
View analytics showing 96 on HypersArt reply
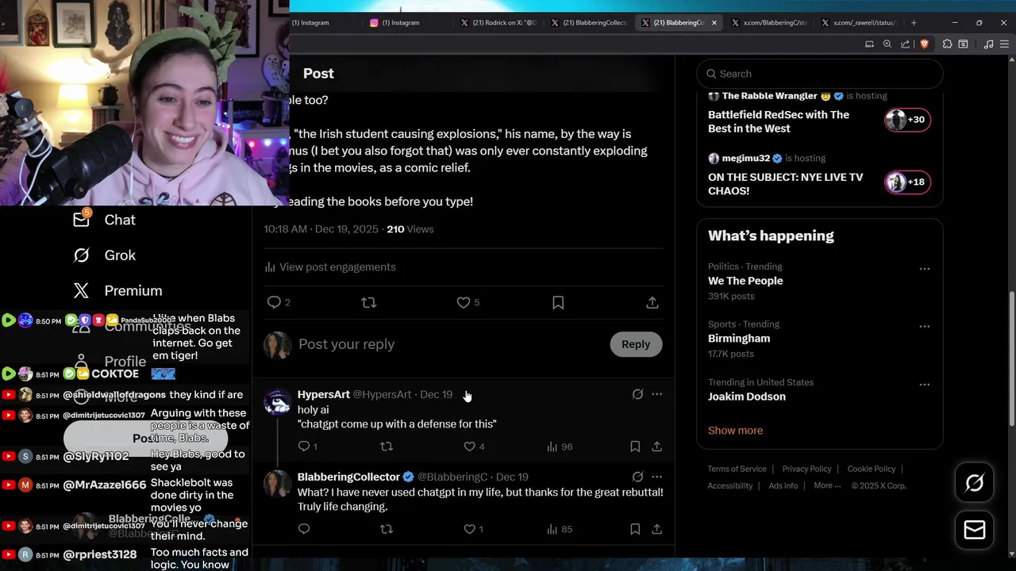point(560,446)
